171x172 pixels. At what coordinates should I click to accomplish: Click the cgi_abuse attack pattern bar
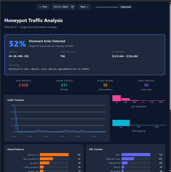pyautogui.click(x=45, y=163)
